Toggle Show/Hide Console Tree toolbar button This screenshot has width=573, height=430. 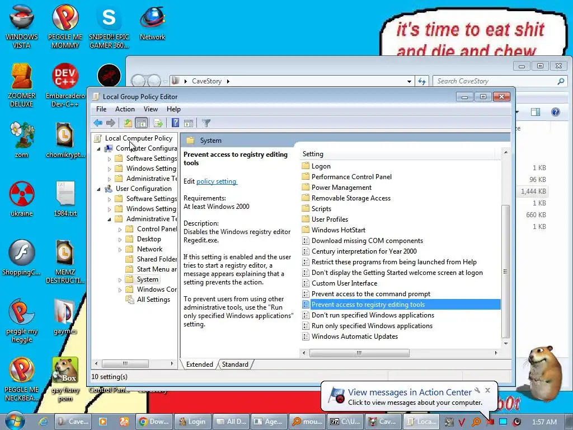click(141, 123)
